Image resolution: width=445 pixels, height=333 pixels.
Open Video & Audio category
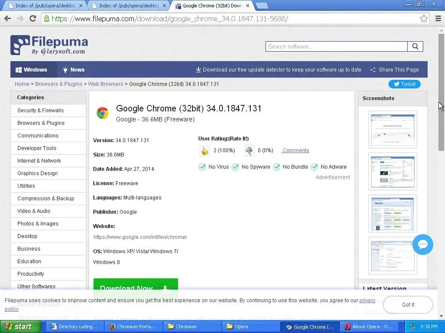tap(48, 211)
